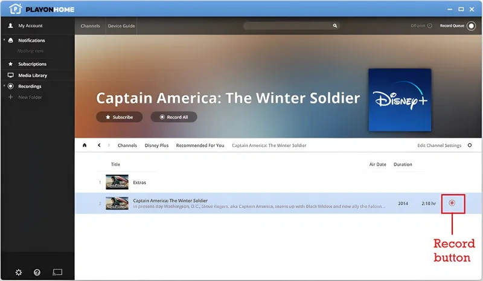
Task: Open help with the question mark icon
Action: tap(37, 273)
